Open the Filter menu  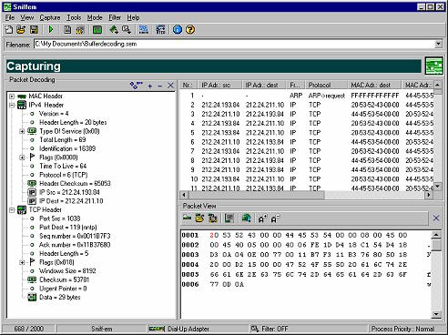coord(115,17)
